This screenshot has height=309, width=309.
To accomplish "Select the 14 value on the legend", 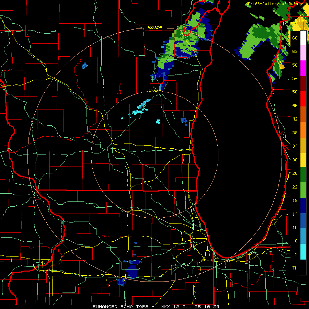I will (x=295, y=214).
